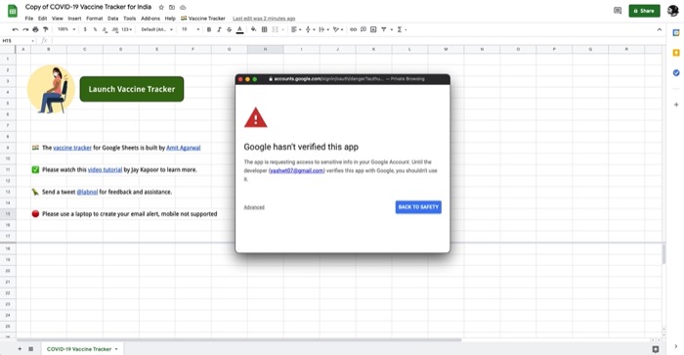Toggle bold formatting

click(209, 29)
